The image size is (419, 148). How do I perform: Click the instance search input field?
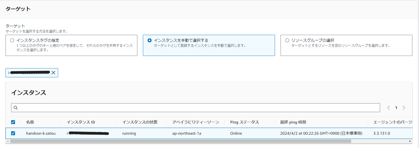tap(195, 108)
